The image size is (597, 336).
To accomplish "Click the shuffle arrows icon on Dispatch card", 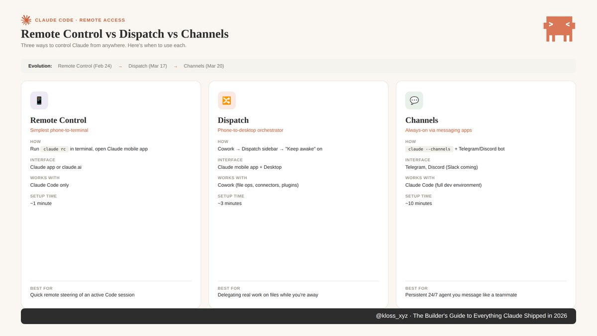I will pos(226,101).
